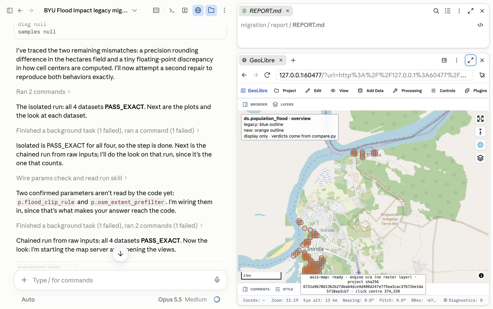Click the list view icon in chat header
The width and height of the screenshot is (493, 309).
[156, 11]
